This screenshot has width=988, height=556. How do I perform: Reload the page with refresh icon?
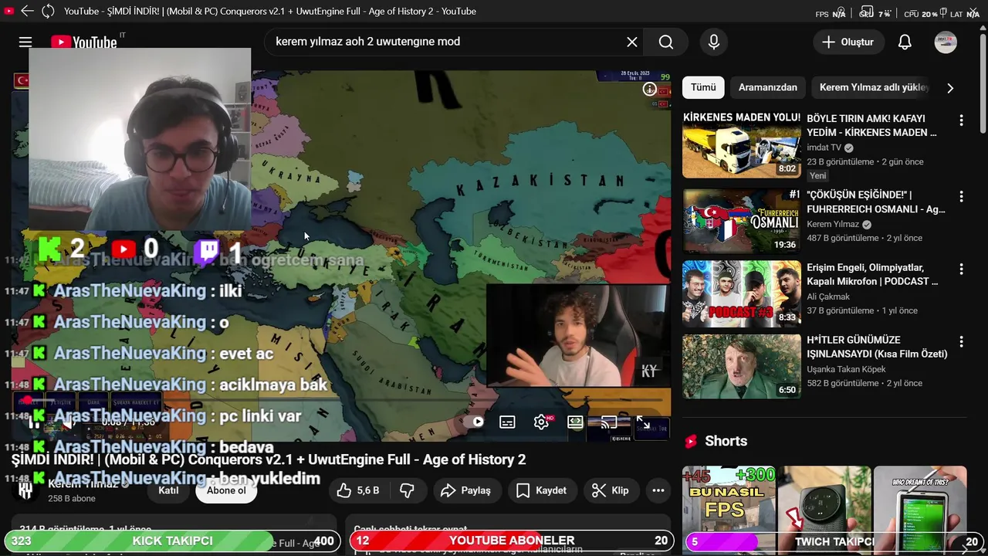pyautogui.click(x=48, y=11)
